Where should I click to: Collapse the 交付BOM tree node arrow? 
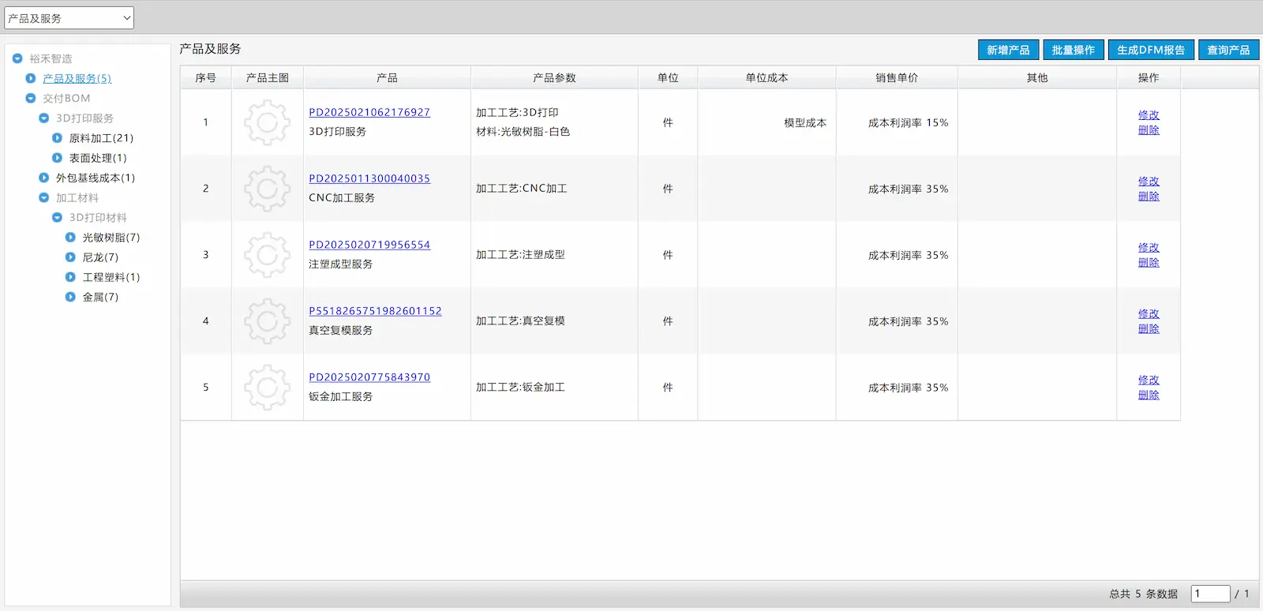(31, 98)
